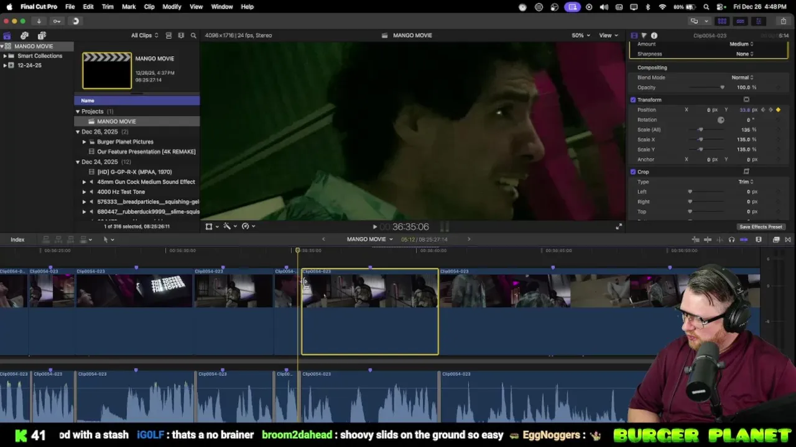Viewport: 796px width, 447px height.
Task: Click the Save Effects Preset button
Action: point(761,227)
